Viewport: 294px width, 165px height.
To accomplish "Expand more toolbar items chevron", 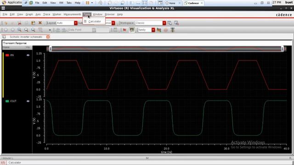I will pyautogui.click(x=50, y=30).
